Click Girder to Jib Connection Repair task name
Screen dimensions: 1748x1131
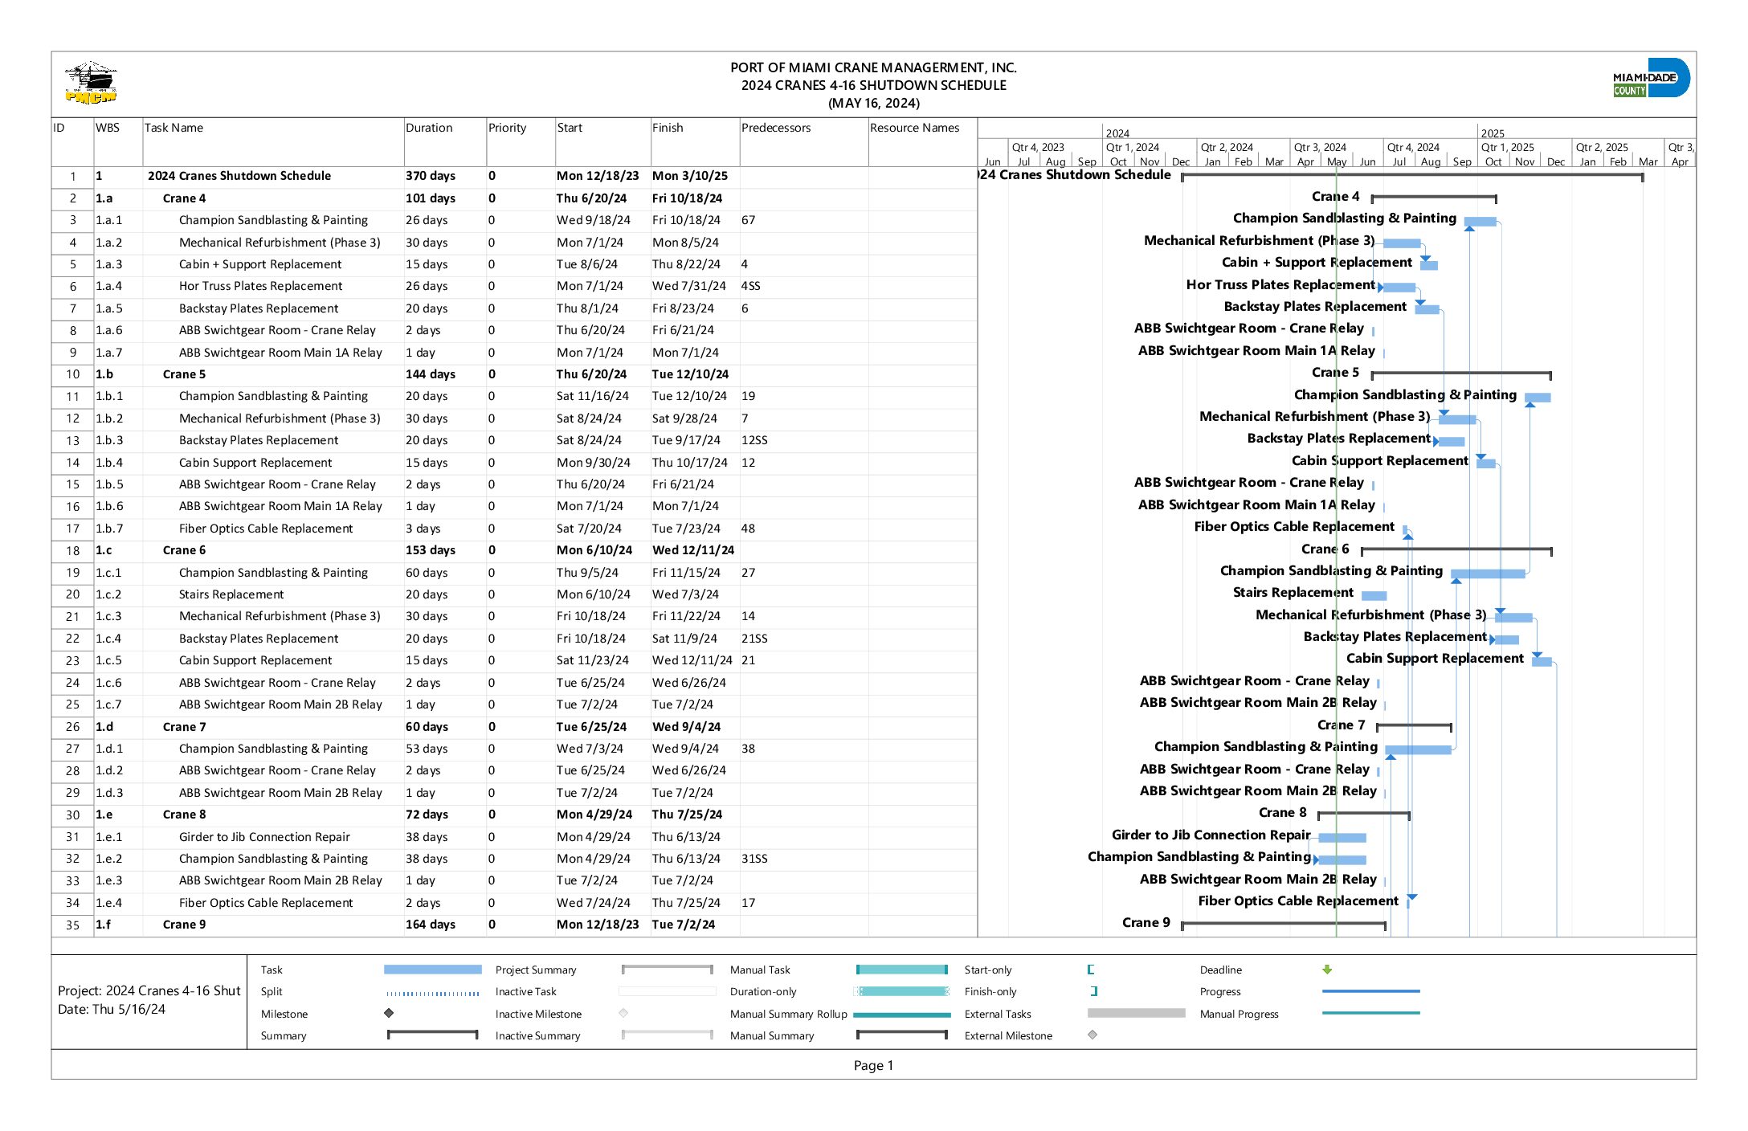pos(264,837)
